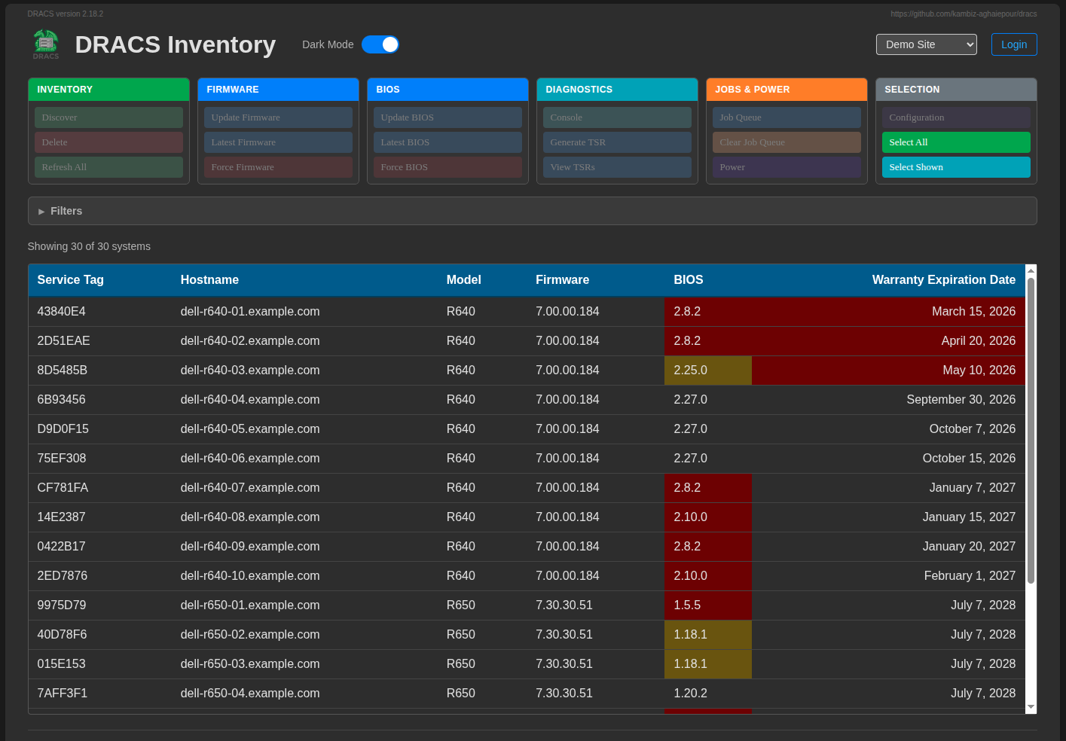Click Generate TSR button
Viewport: 1066px width, 741px height.
coord(617,142)
